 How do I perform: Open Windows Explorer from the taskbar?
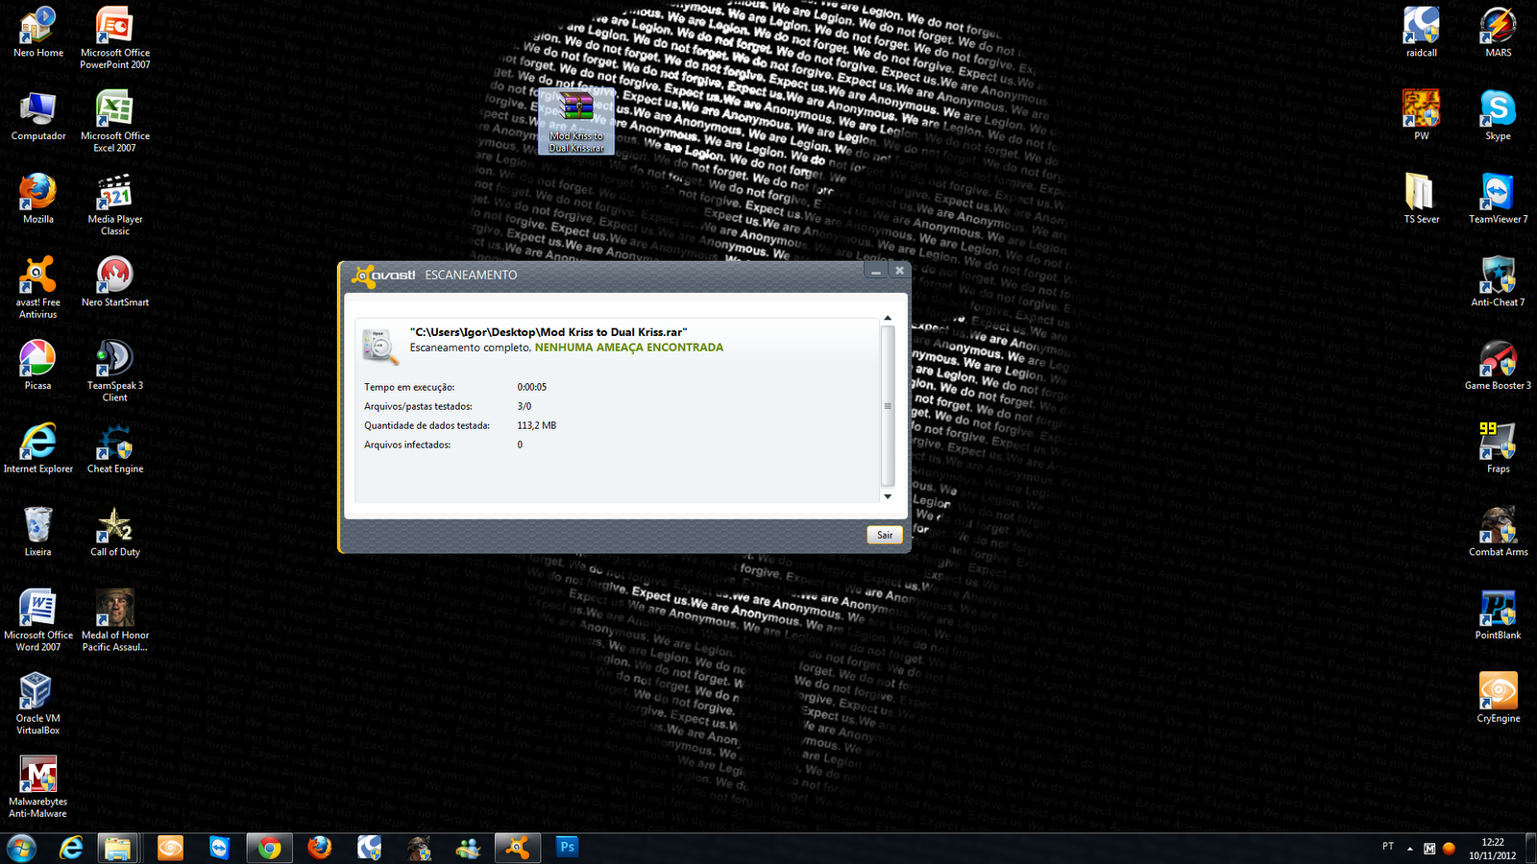(x=117, y=848)
